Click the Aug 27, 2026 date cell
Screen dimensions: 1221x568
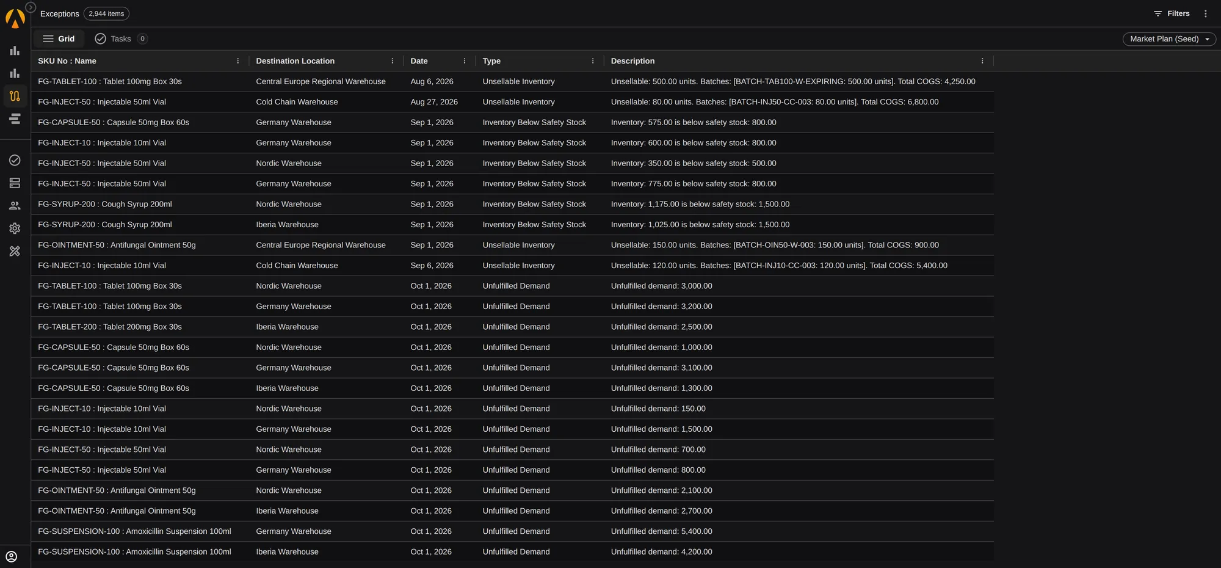tap(434, 102)
